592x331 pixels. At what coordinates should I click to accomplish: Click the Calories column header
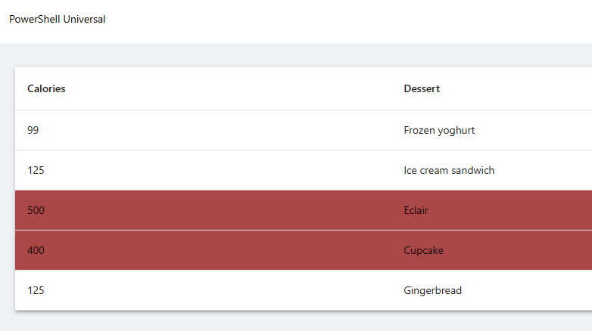[x=46, y=89]
